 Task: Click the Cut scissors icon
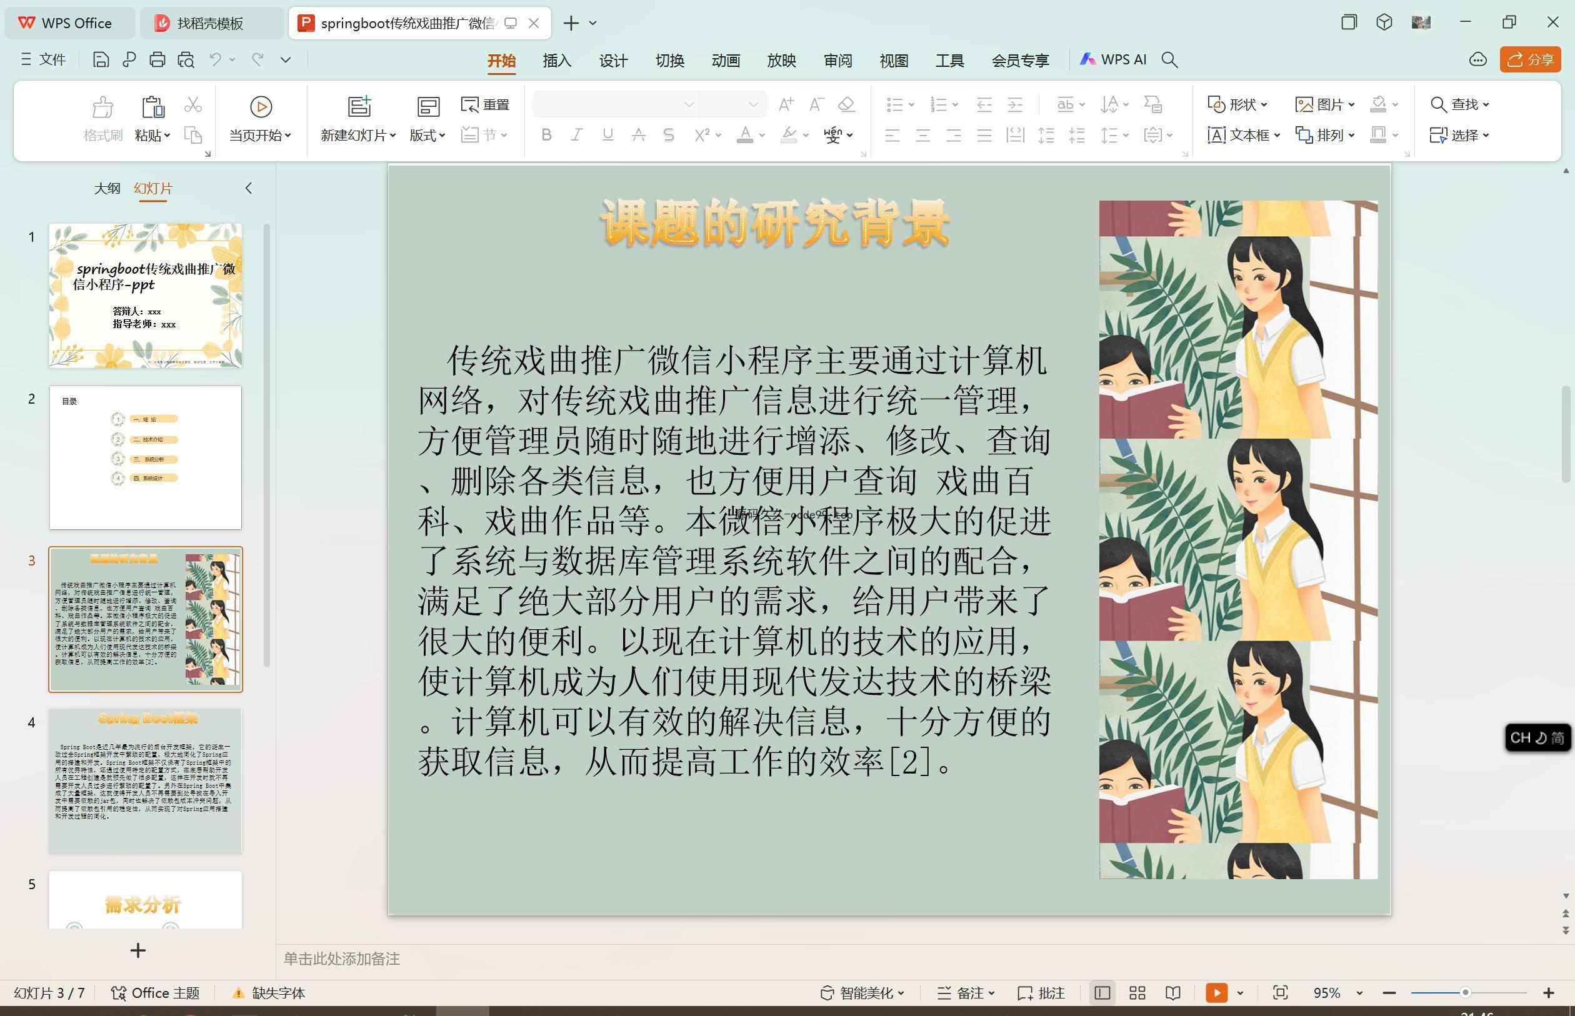(x=192, y=104)
